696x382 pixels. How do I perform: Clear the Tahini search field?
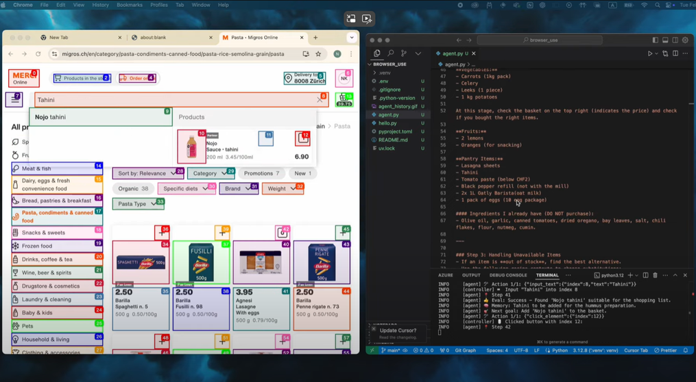click(320, 100)
